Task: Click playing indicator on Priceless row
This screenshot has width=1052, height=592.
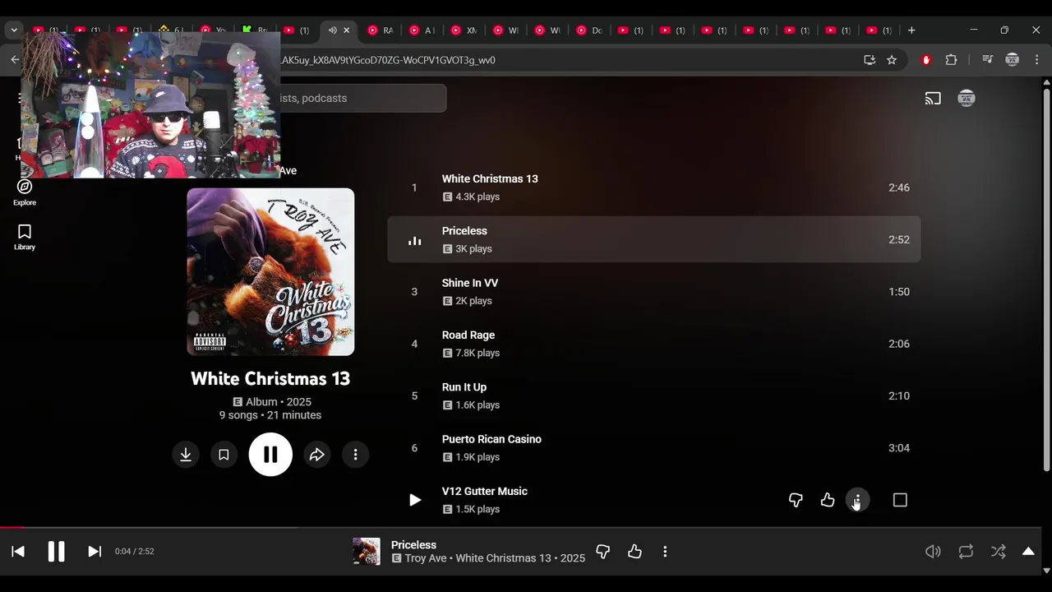Action: coord(415,240)
